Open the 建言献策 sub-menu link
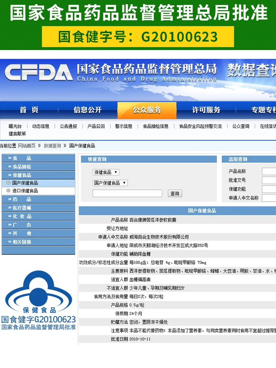Image resolution: width=276 pixels, height=368 pixels. [x=17, y=134]
